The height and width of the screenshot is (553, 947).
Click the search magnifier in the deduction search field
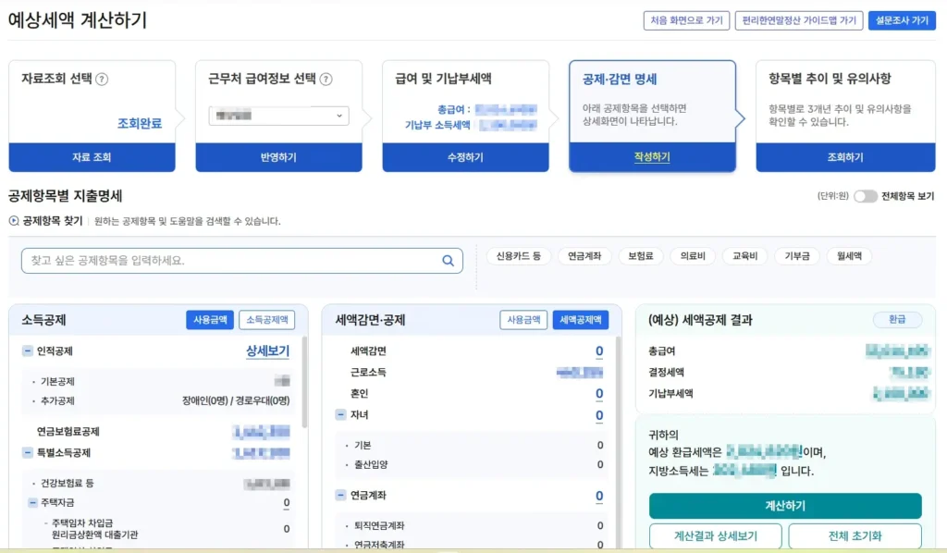click(x=449, y=260)
